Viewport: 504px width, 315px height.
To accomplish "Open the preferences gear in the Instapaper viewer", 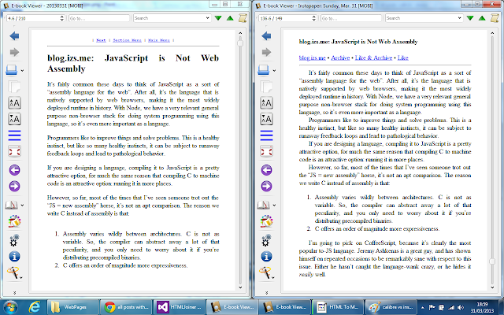I will coord(266,240).
